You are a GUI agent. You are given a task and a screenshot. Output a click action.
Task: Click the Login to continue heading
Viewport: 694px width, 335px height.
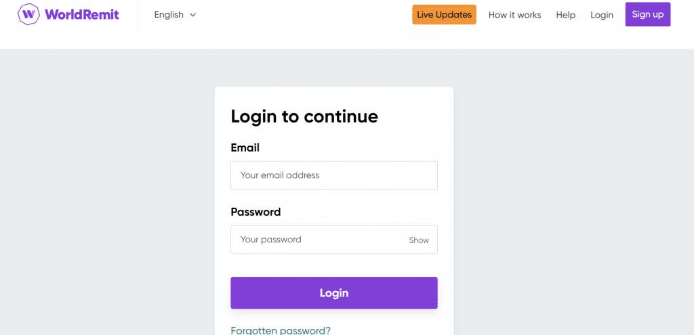click(x=304, y=116)
